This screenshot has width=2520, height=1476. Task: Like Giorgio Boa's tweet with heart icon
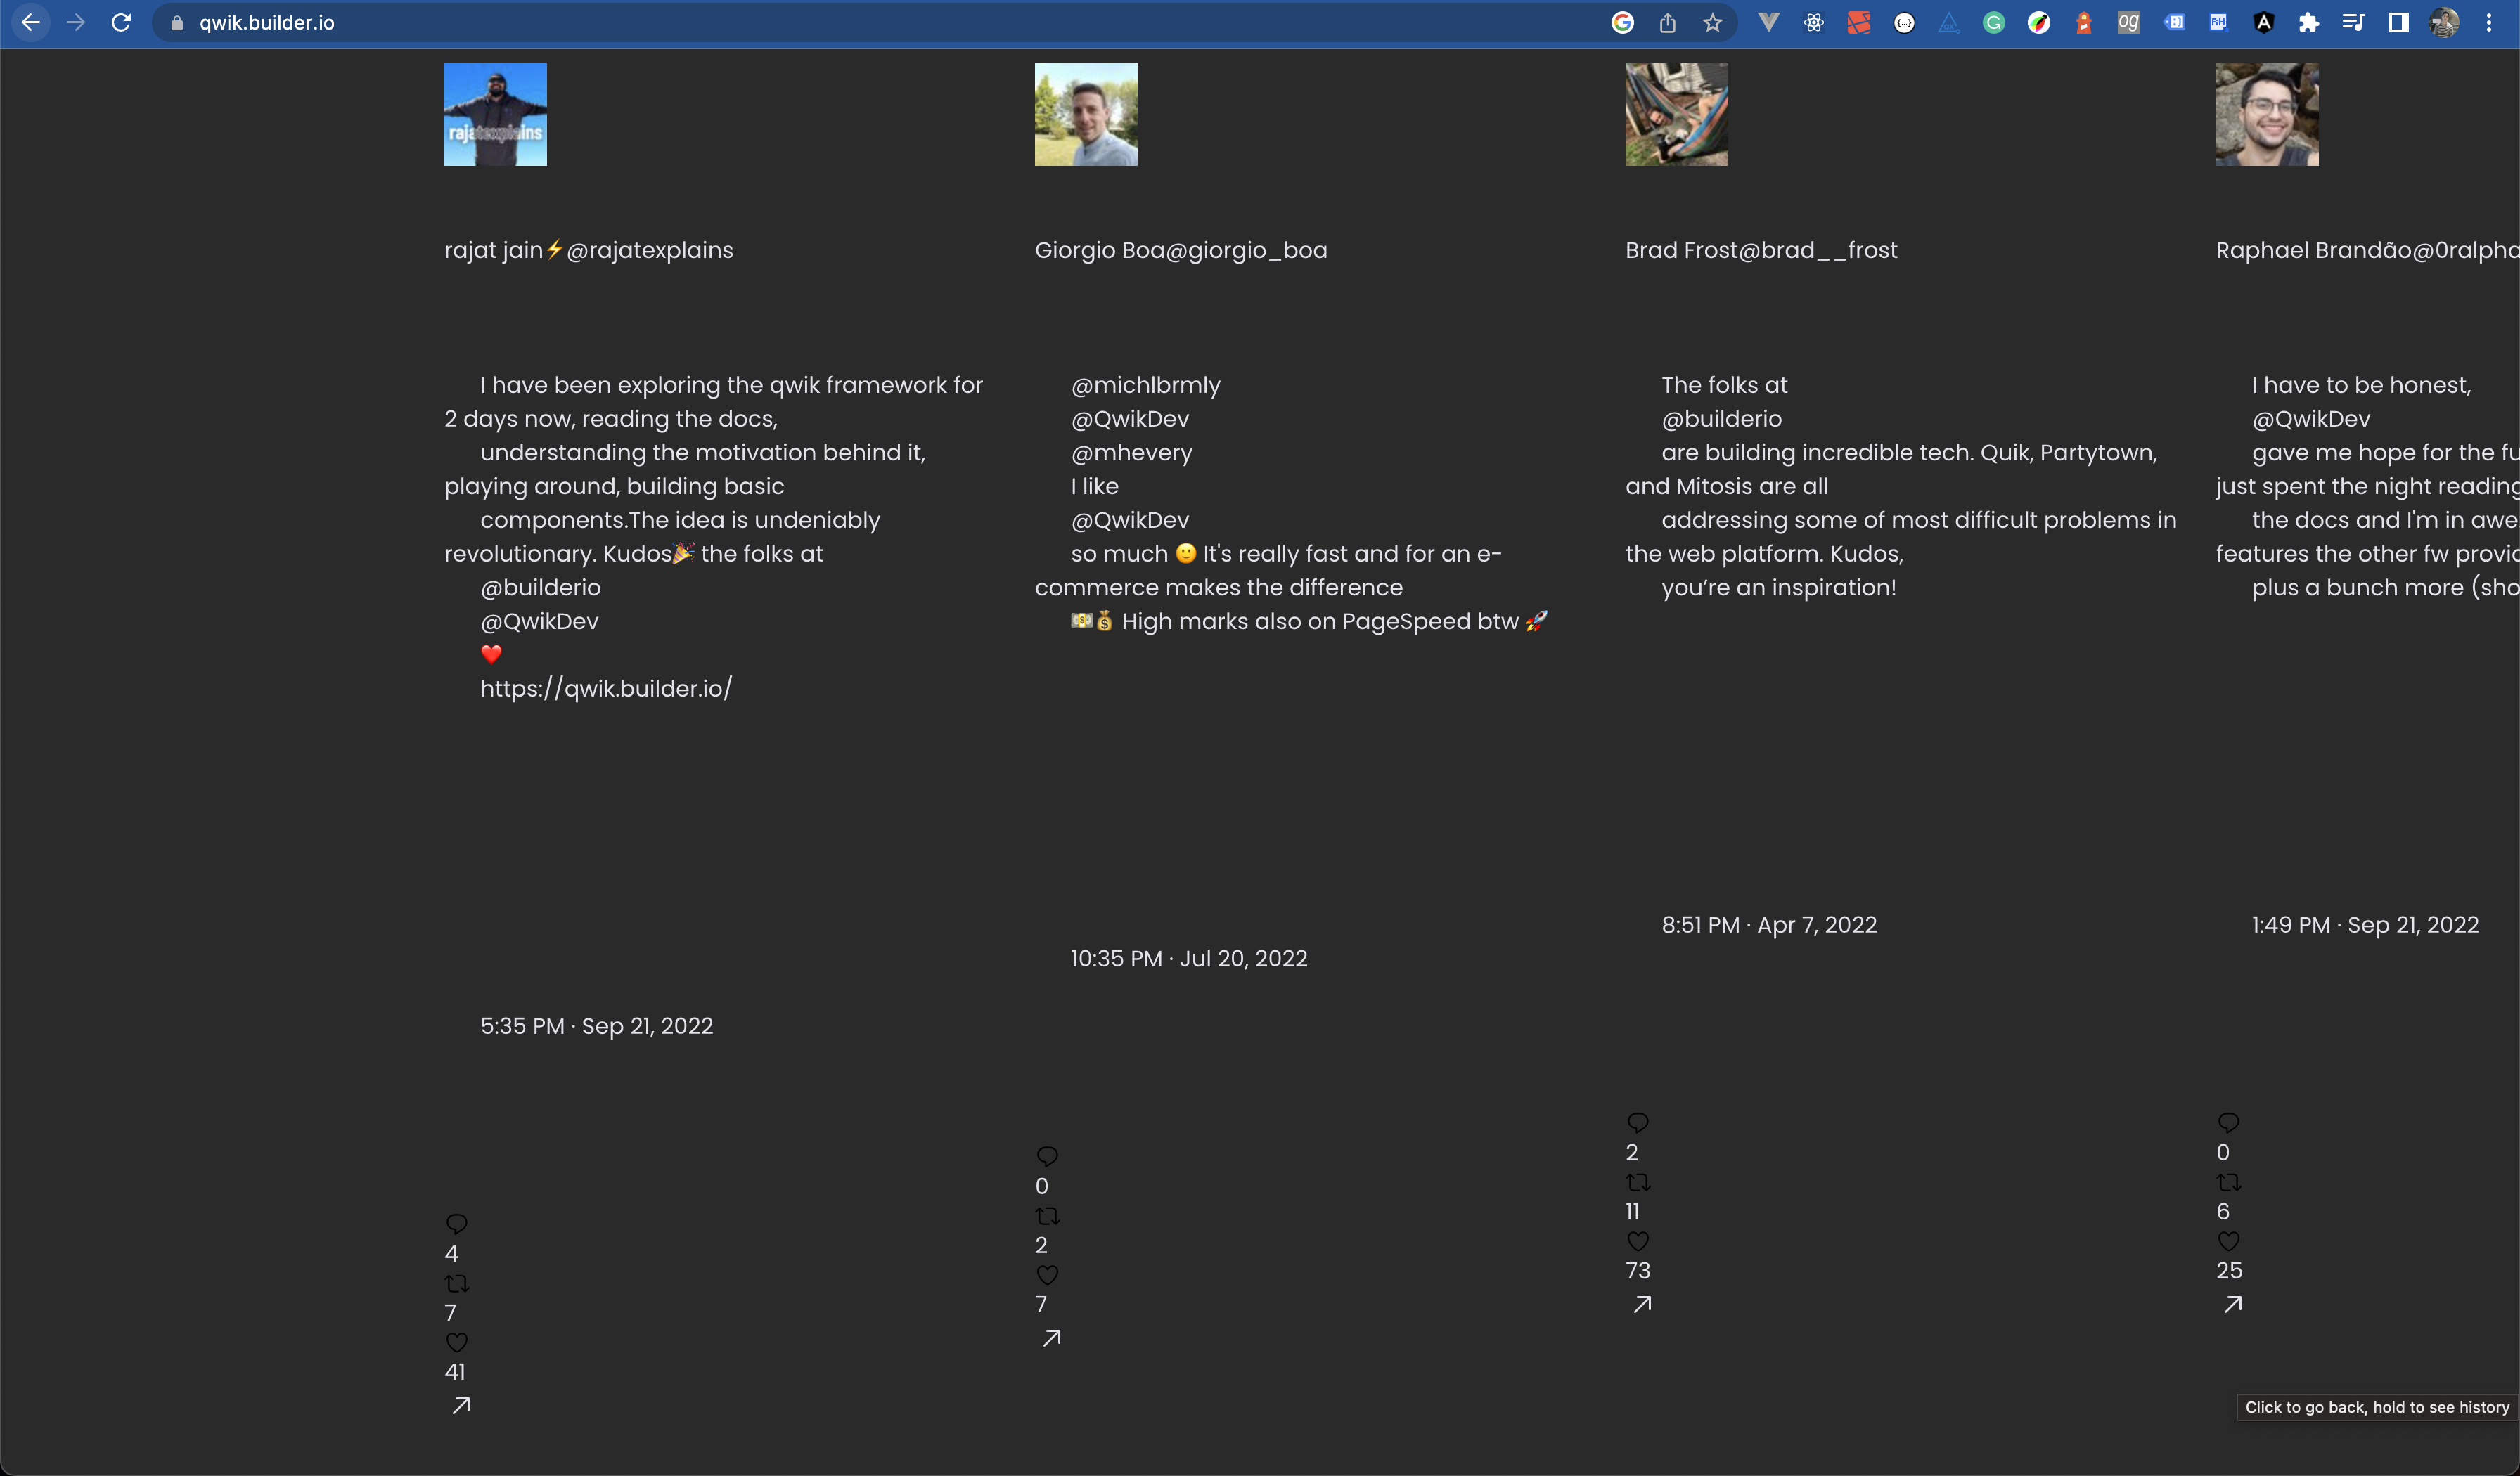[1047, 1275]
